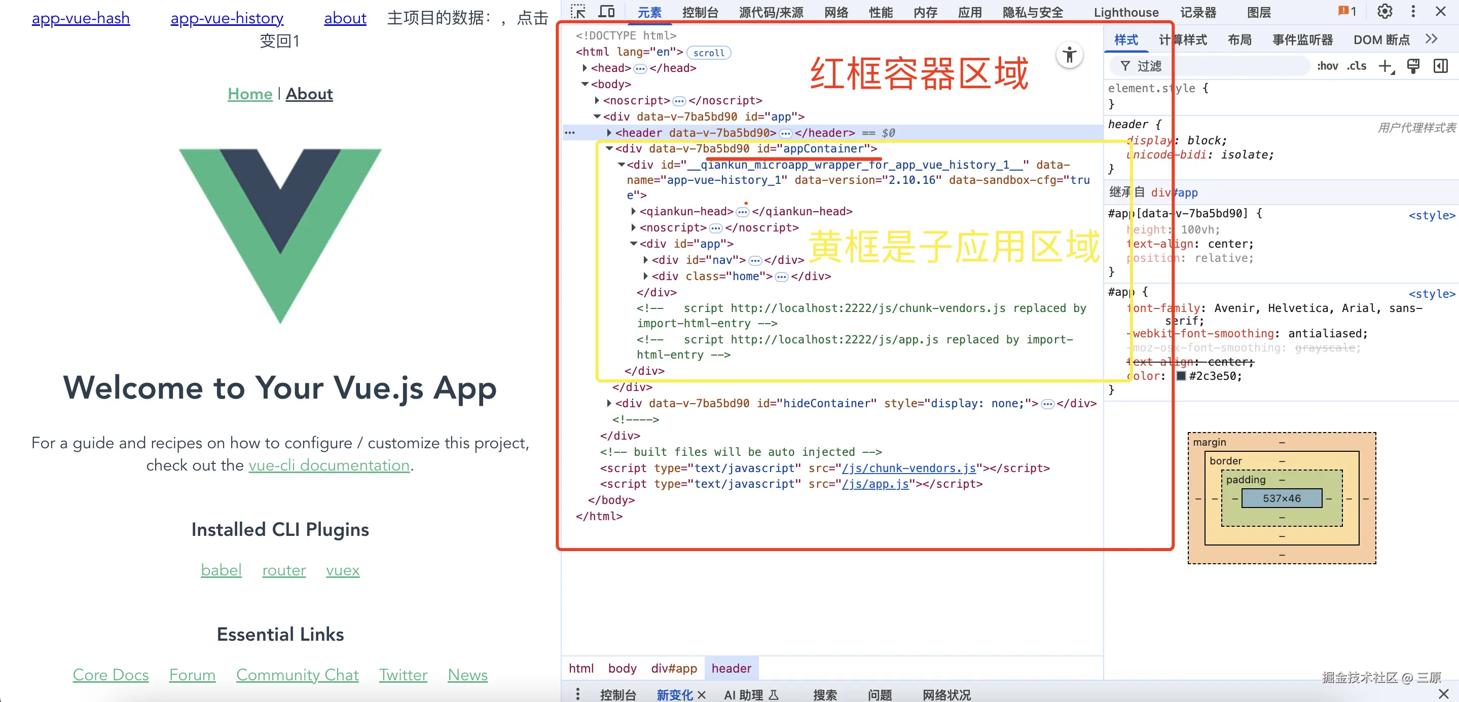The image size is (1459, 702).
Task: Toggle the device toolbar icon
Action: tap(607, 11)
